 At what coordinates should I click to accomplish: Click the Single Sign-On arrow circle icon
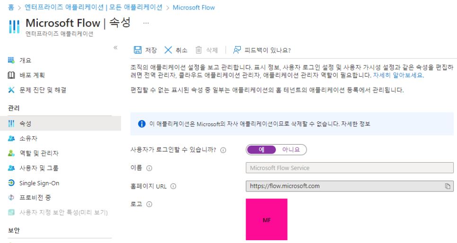11,183
